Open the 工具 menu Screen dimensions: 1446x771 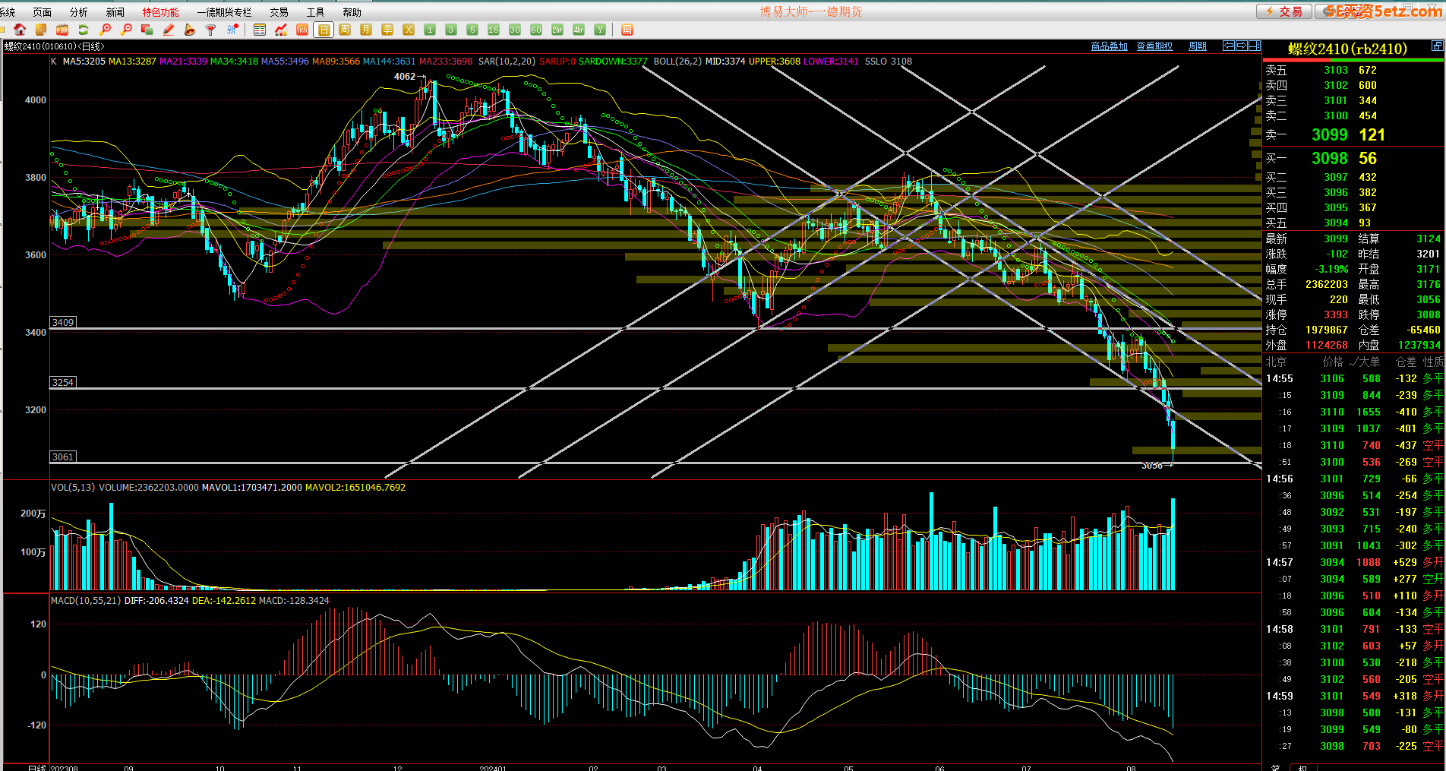(x=315, y=12)
